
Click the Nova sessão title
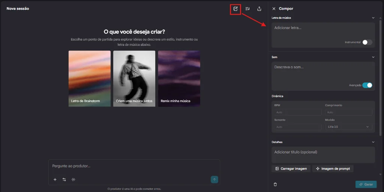point(18,9)
